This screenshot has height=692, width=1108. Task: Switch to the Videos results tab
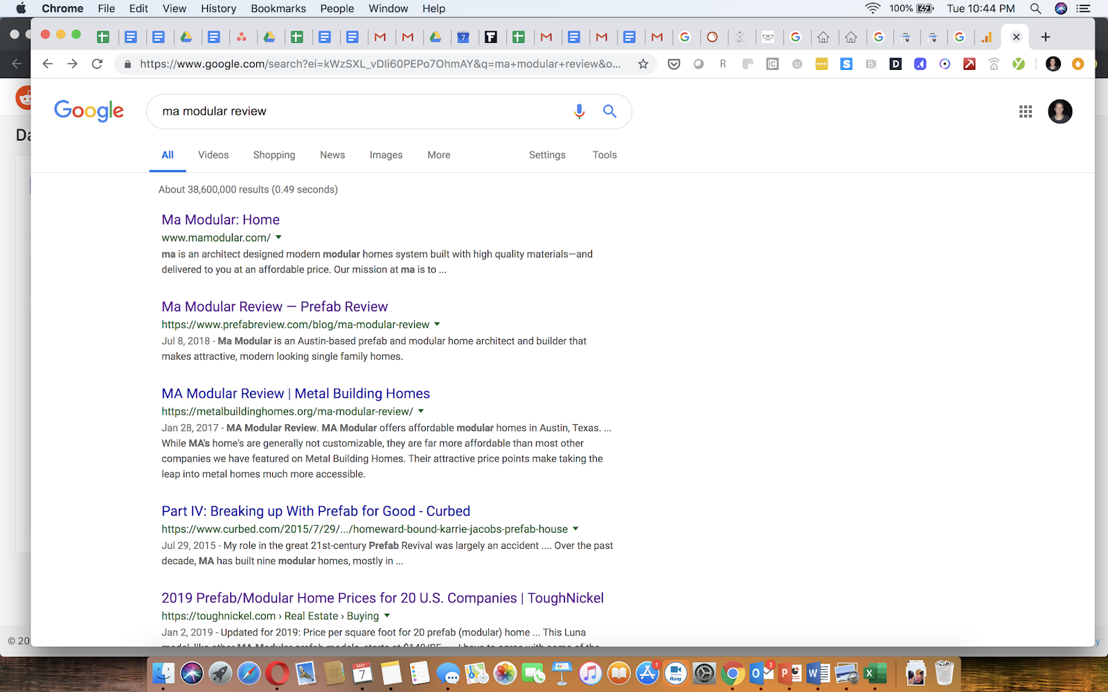[213, 155]
